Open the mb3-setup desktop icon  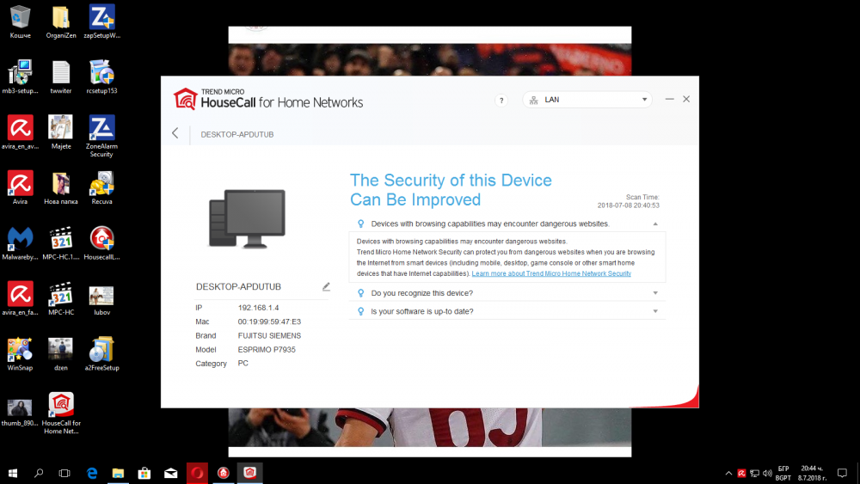pos(21,77)
